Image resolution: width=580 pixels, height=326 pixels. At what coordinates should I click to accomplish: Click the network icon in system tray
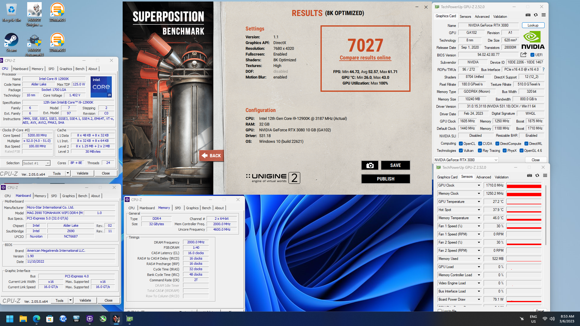click(545, 319)
